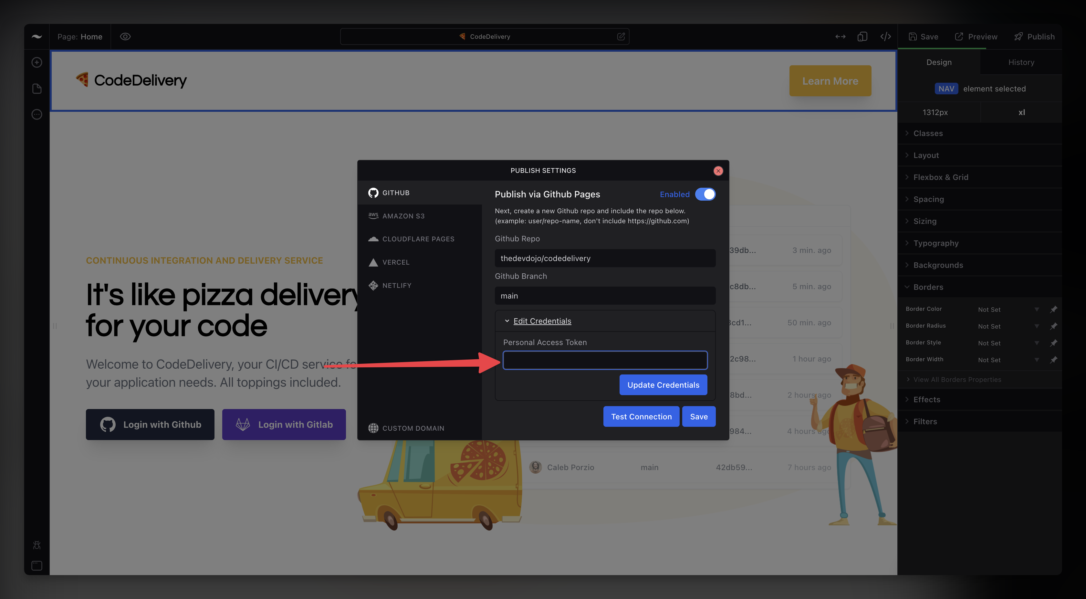
Task: Click the Github Repo input field
Action: (x=605, y=258)
